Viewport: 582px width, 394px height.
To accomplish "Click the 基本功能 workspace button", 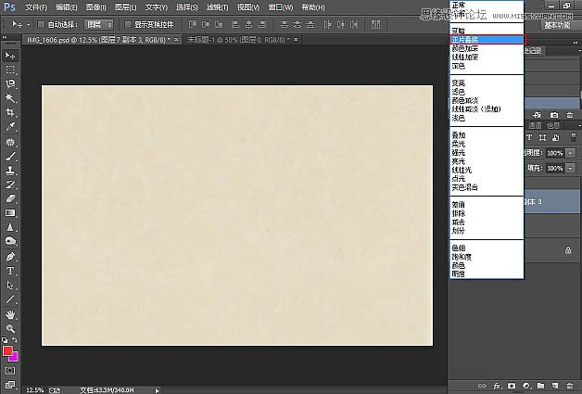I will point(556,24).
